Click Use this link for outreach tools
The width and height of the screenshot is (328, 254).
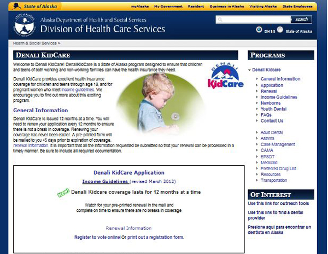278,203
